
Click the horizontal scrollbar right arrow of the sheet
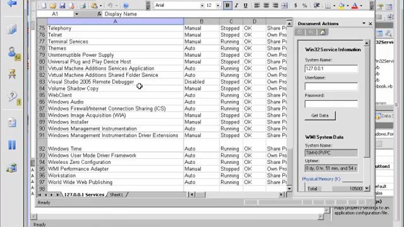[x=282, y=195]
